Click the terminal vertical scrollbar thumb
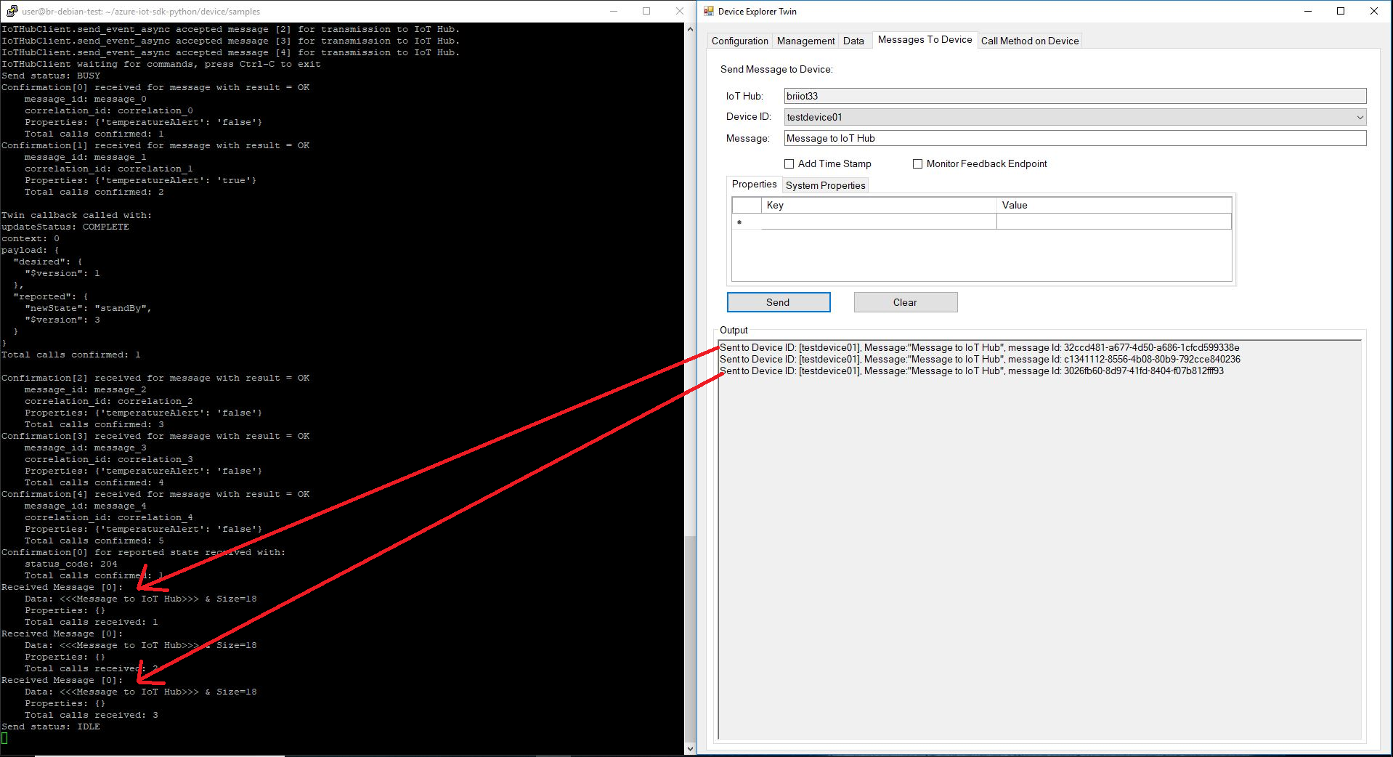Image resolution: width=1393 pixels, height=757 pixels. coord(690,639)
